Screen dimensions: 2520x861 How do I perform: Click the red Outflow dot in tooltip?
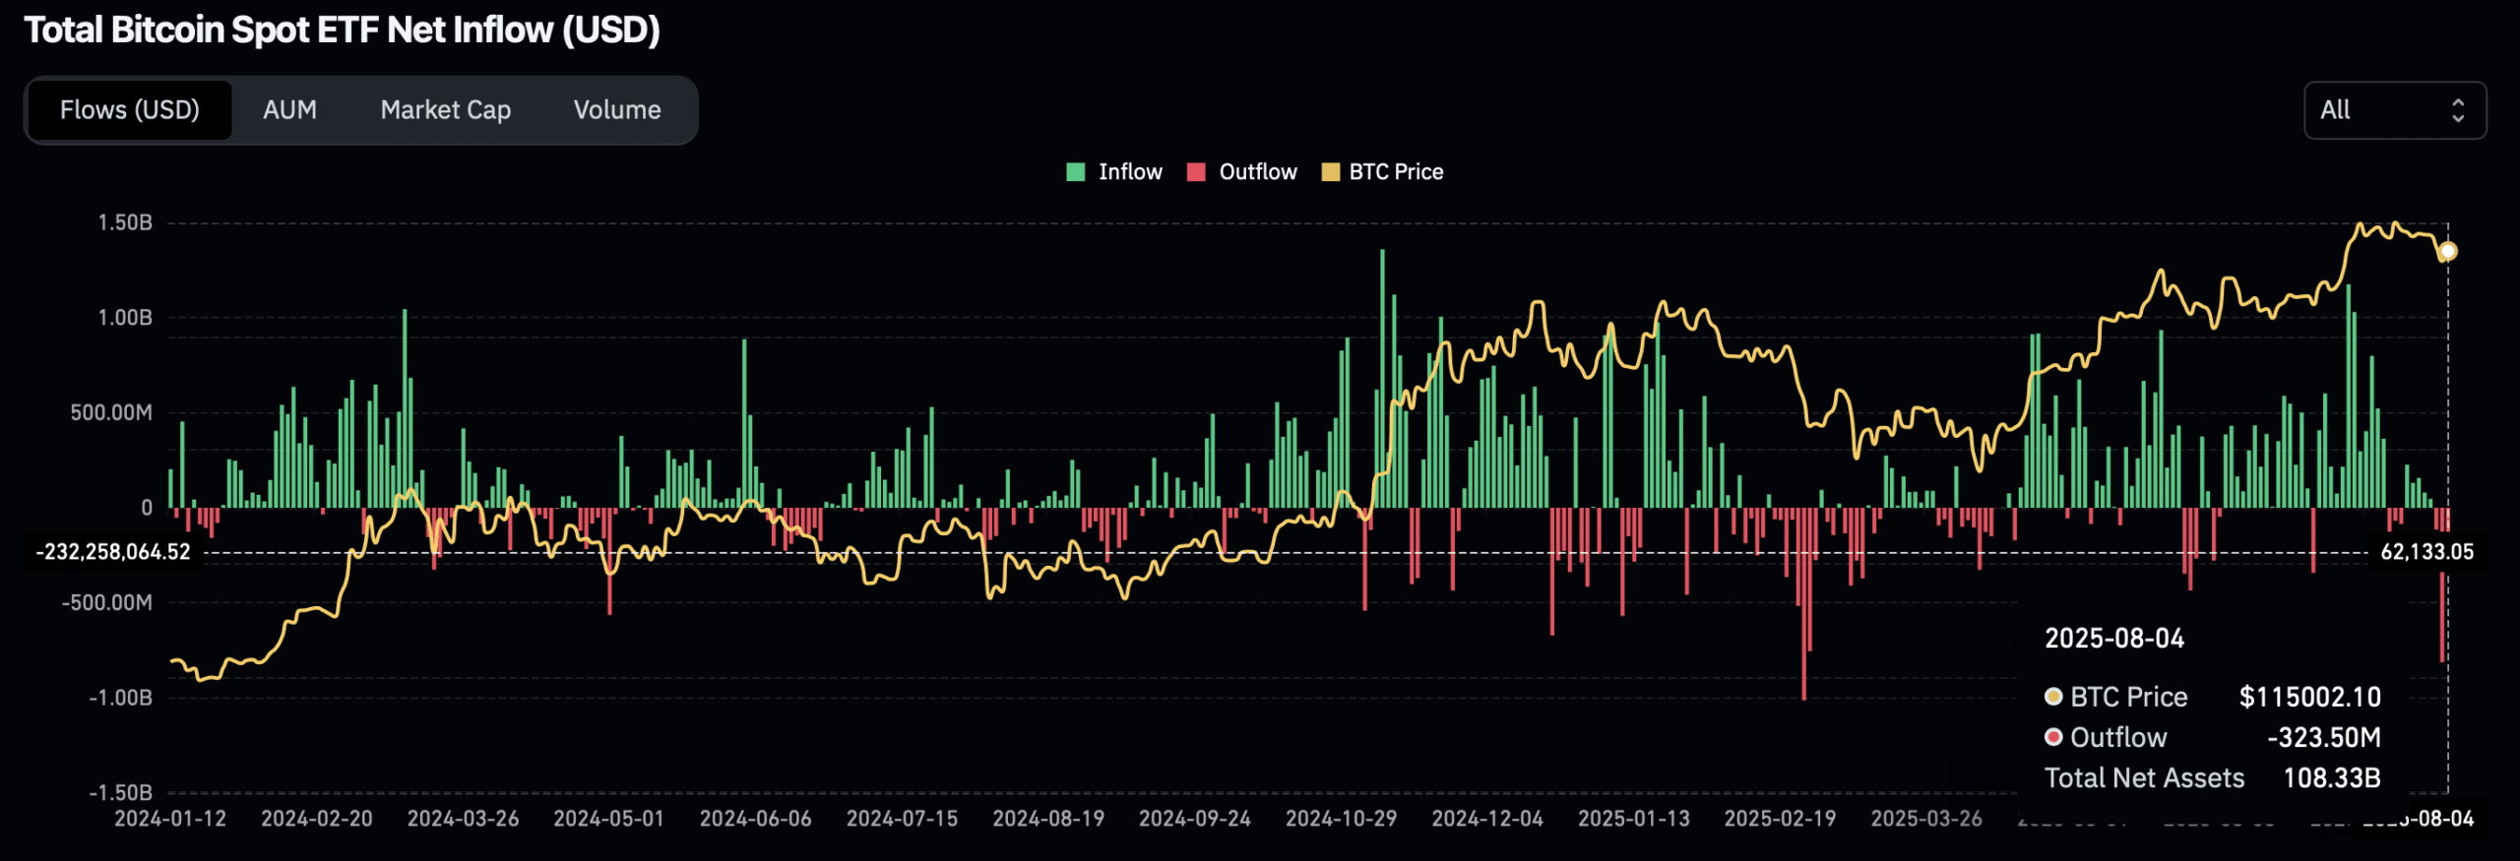pyautogui.click(x=2053, y=737)
